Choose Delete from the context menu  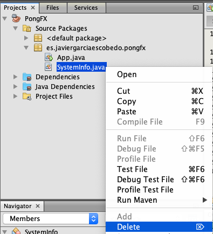(x=159, y=227)
